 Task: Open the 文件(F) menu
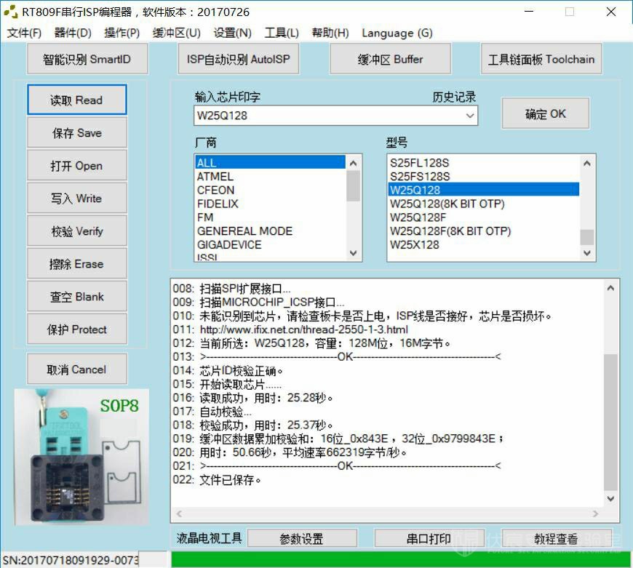click(24, 33)
